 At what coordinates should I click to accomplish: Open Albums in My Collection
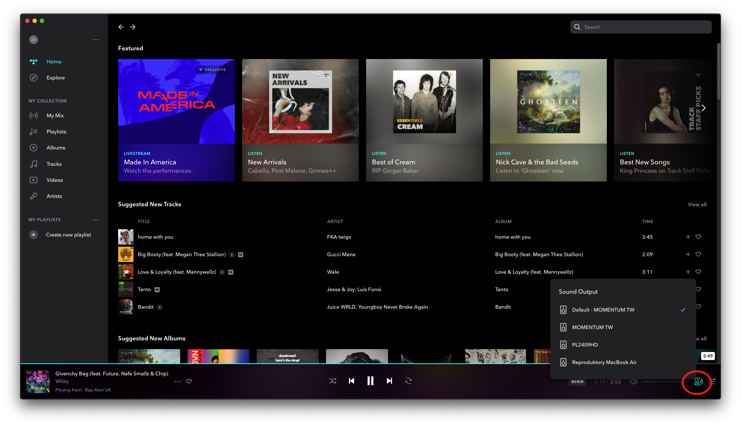tap(56, 148)
